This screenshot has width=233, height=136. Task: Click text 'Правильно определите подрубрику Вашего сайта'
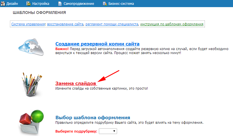pyautogui.click(x=96, y=123)
